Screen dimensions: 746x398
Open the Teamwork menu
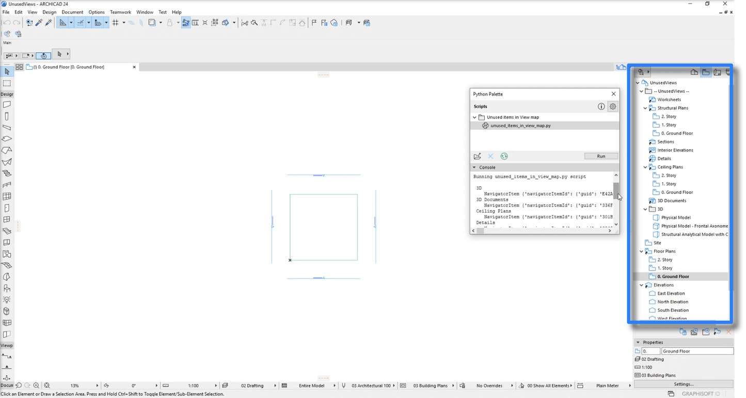coord(120,12)
